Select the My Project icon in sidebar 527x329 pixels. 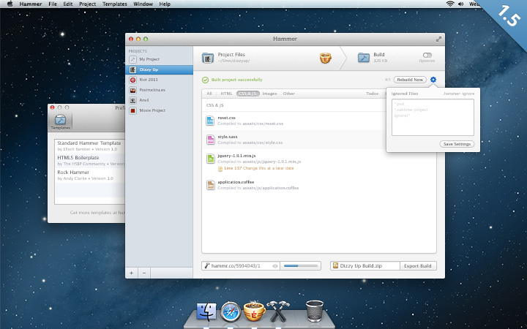pos(132,59)
